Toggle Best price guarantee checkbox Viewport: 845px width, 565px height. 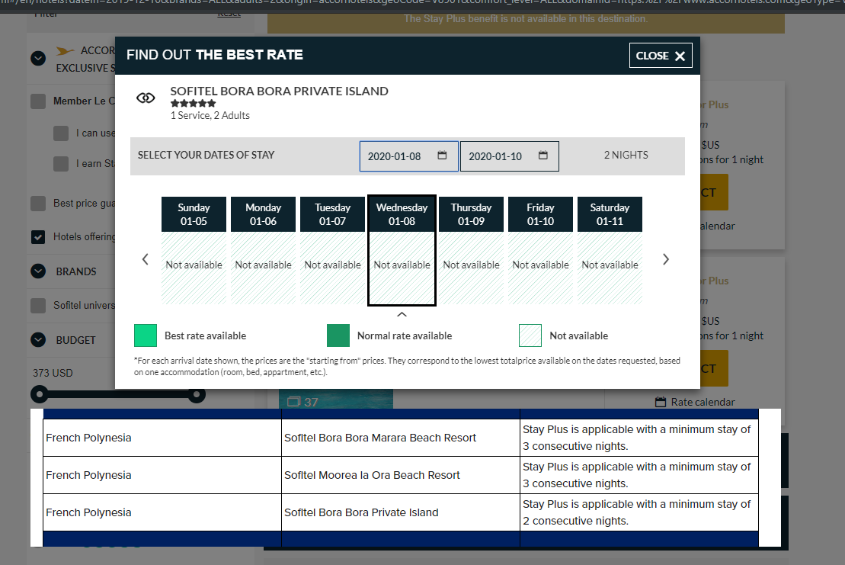pyautogui.click(x=38, y=204)
